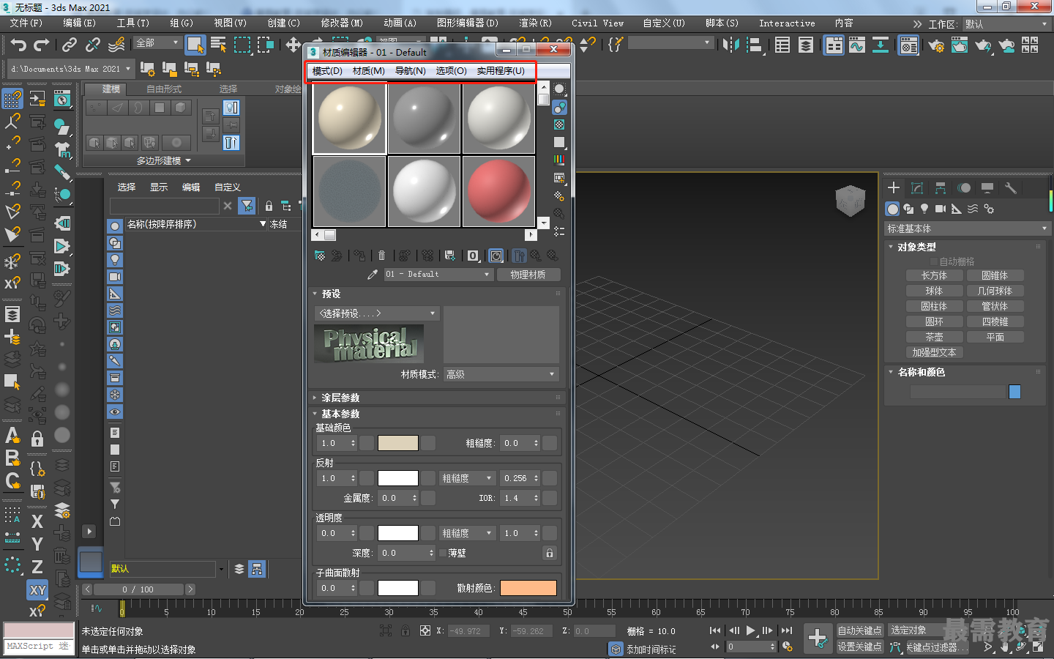Open 修改器(M) main menu
The height and width of the screenshot is (659, 1054).
click(x=342, y=23)
